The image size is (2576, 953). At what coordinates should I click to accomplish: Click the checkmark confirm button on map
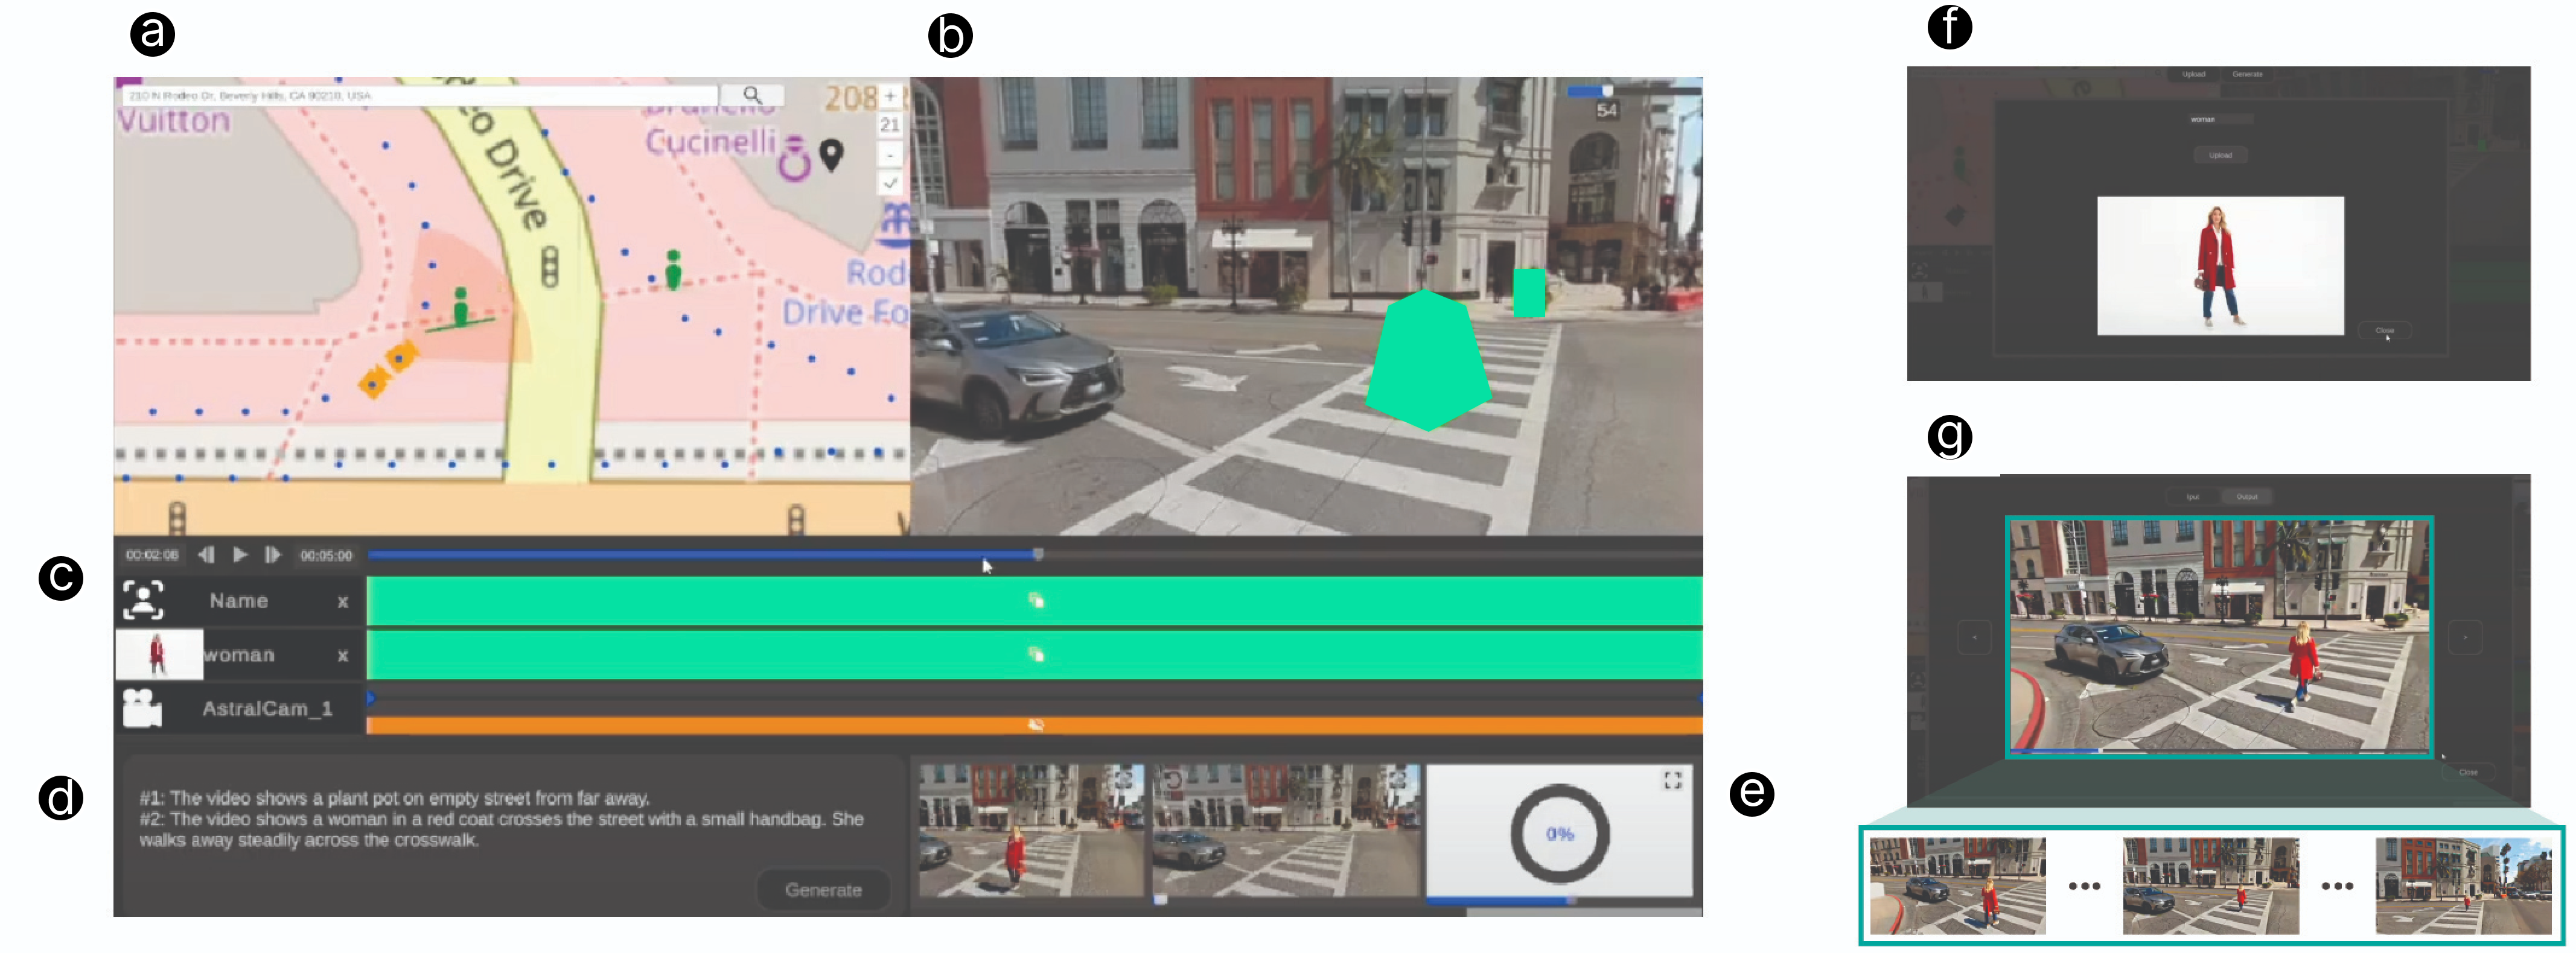(x=889, y=183)
